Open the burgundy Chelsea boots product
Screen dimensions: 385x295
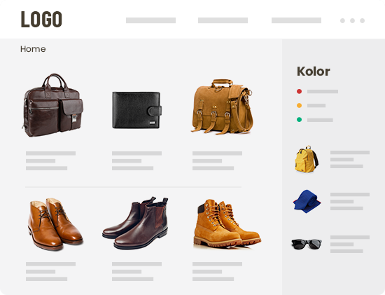[135, 223]
